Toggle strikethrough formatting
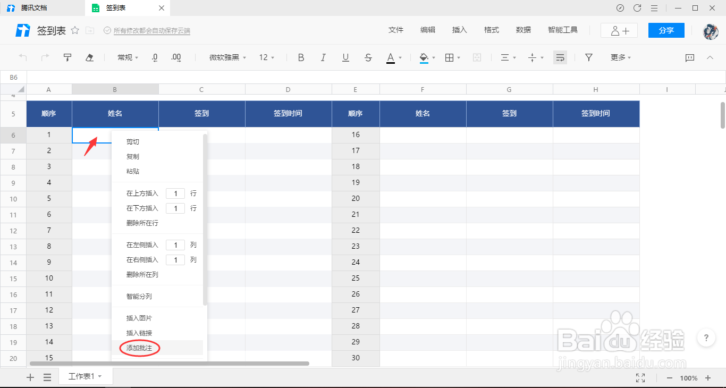This screenshot has height=388, width=726. click(x=368, y=57)
